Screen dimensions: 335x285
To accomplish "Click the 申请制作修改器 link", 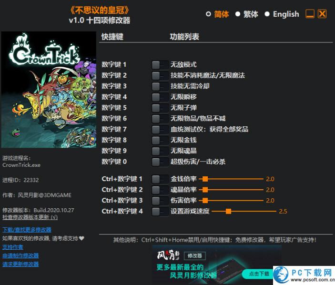I will [20, 255].
